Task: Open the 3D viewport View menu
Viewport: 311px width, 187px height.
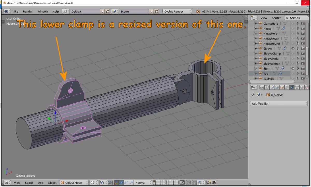Action: click(x=17, y=183)
